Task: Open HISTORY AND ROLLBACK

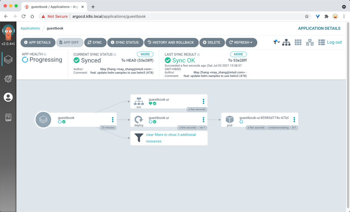Action: coord(171,42)
